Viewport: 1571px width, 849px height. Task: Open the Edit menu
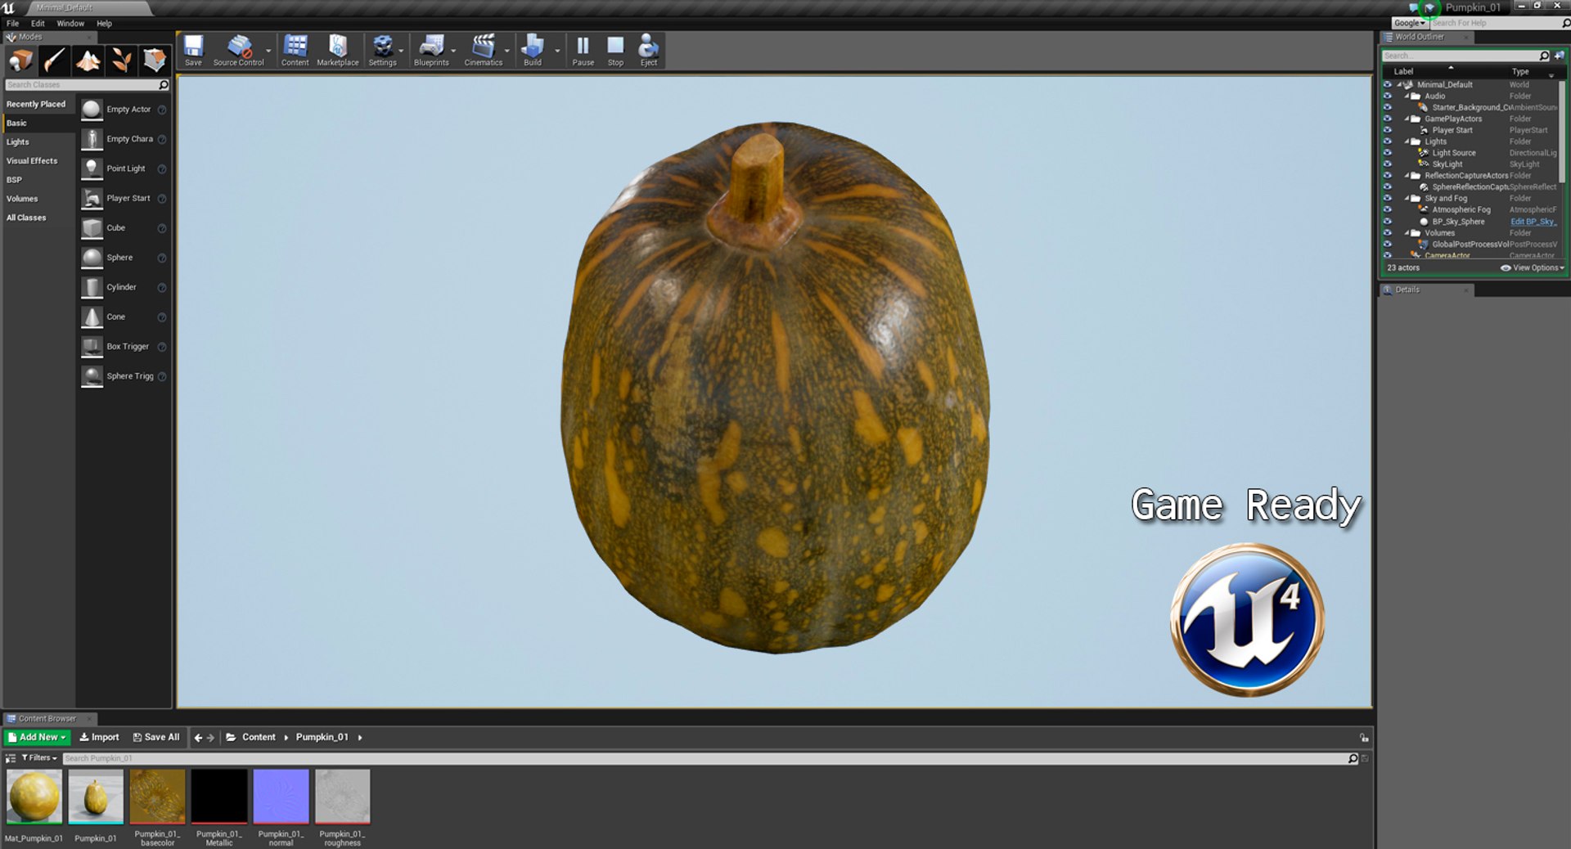click(38, 24)
